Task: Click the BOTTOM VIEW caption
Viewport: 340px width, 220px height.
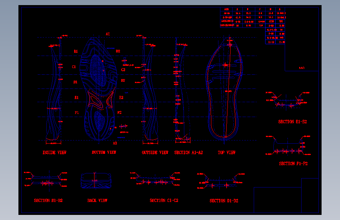Action: coord(104,152)
